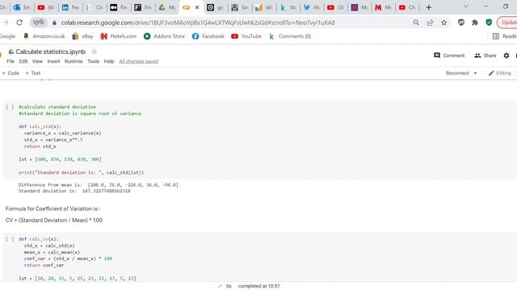This screenshot has width=517, height=290.
Task: Click the 'def calc_std(x):' code line
Action: click(x=40, y=126)
